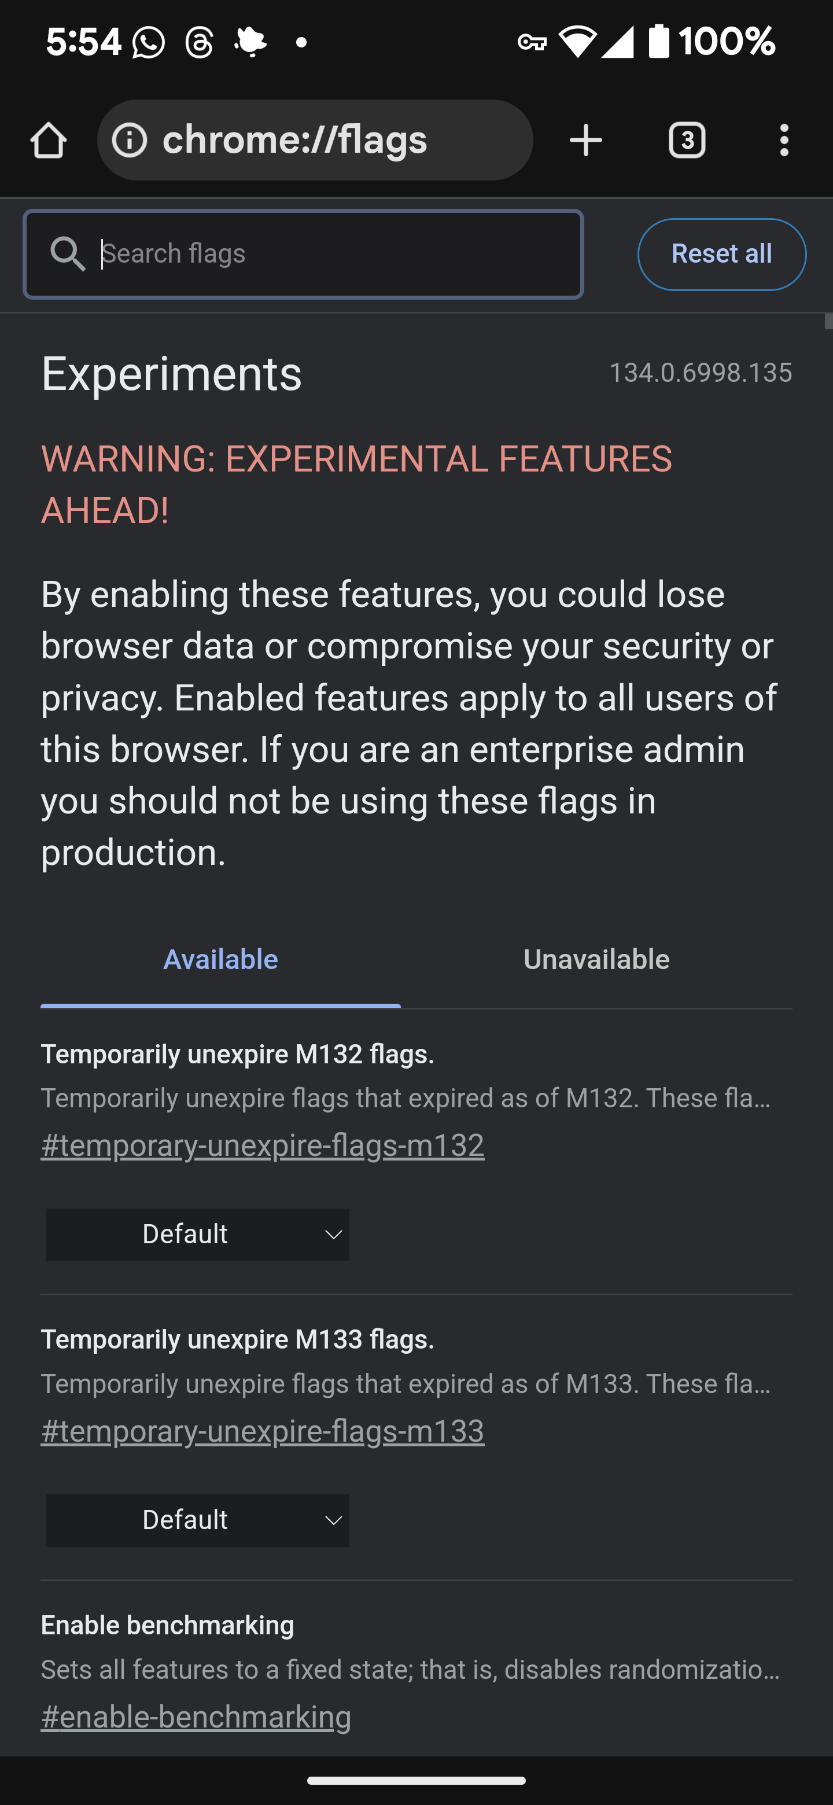Viewport: 833px width, 1805px height.
Task: Expand the M132 flags Default dropdown
Action: tap(198, 1235)
